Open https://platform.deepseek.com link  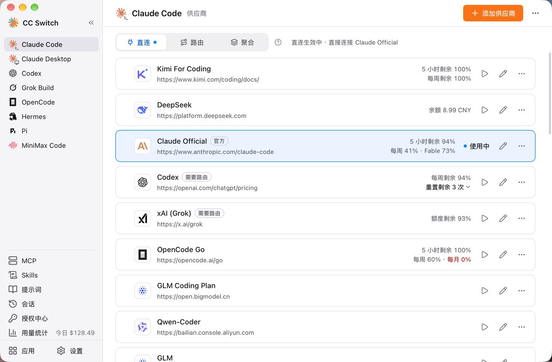201,115
